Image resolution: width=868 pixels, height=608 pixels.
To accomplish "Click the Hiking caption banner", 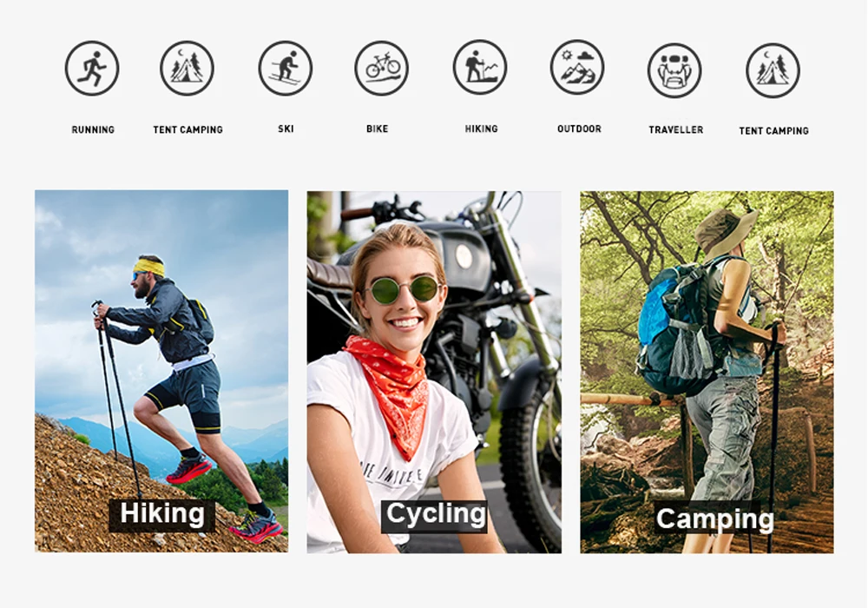I will pos(161,515).
